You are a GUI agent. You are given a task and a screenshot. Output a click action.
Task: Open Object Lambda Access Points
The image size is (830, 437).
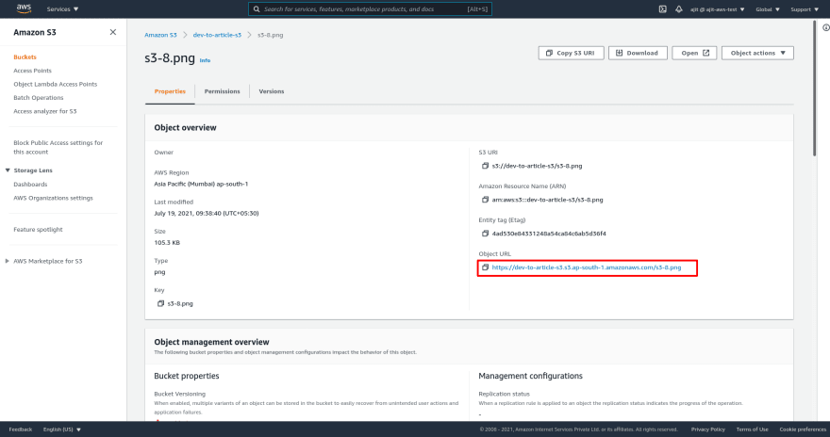pyautogui.click(x=55, y=84)
